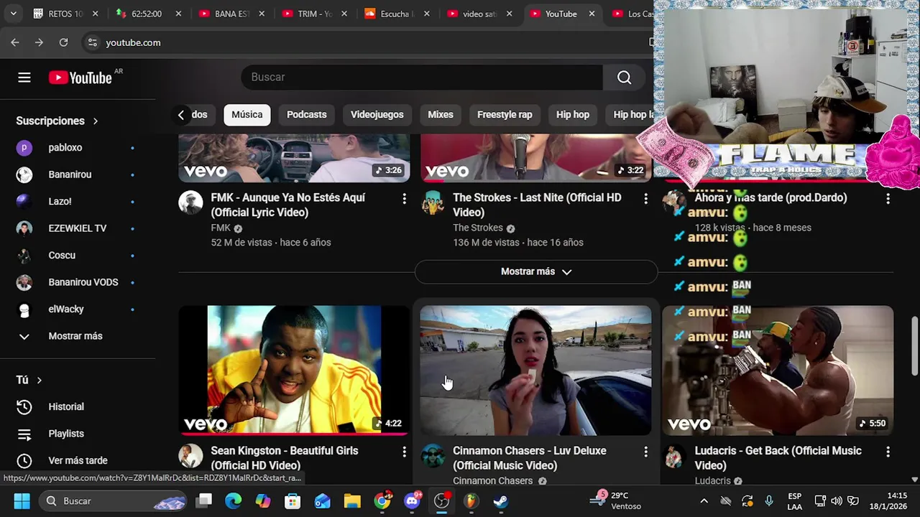Open options menu for The Strokes video
Viewport: 920px width, 517px height.
(645, 198)
